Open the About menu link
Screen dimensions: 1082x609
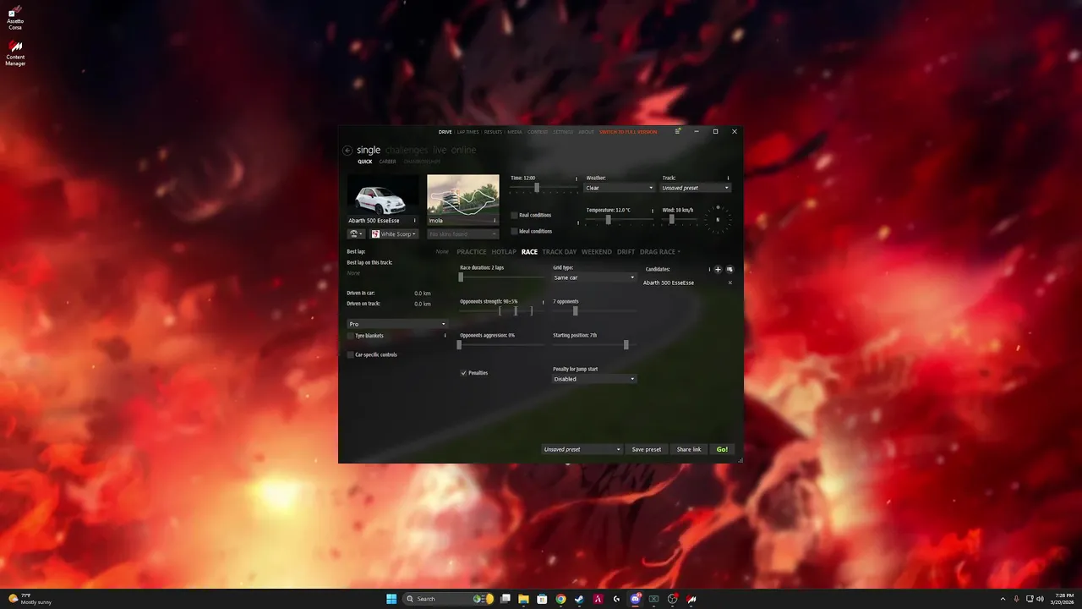tap(586, 132)
